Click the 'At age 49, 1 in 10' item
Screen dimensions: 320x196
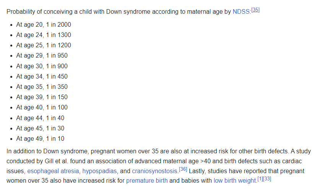(x=40, y=138)
